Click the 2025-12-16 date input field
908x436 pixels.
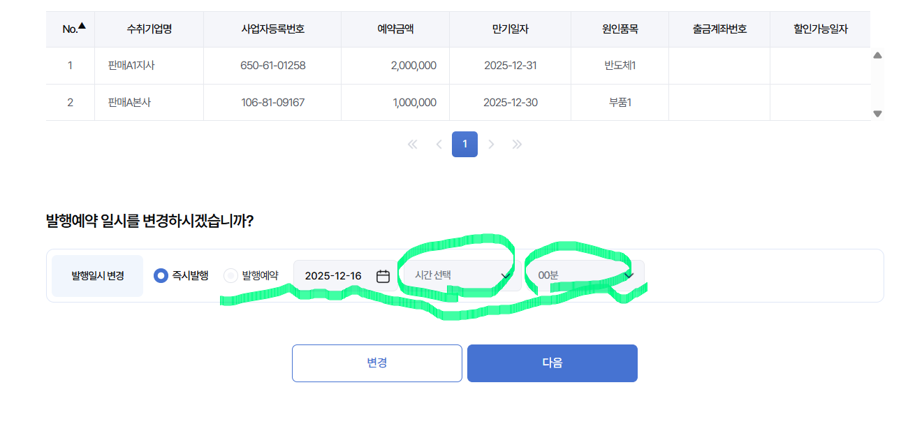click(x=345, y=275)
